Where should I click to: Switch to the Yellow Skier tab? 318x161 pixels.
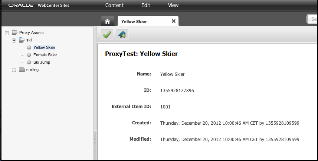[x=134, y=21]
